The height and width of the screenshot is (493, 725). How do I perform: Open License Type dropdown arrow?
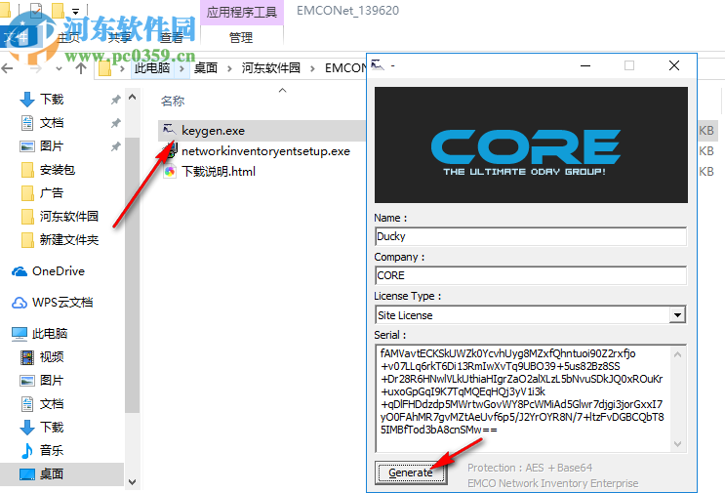pyautogui.click(x=677, y=315)
